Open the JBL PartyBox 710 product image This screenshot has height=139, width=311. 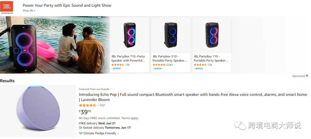(130, 35)
